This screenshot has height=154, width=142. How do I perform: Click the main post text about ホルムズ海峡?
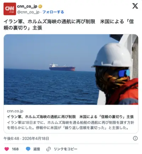pyautogui.click(x=69, y=25)
